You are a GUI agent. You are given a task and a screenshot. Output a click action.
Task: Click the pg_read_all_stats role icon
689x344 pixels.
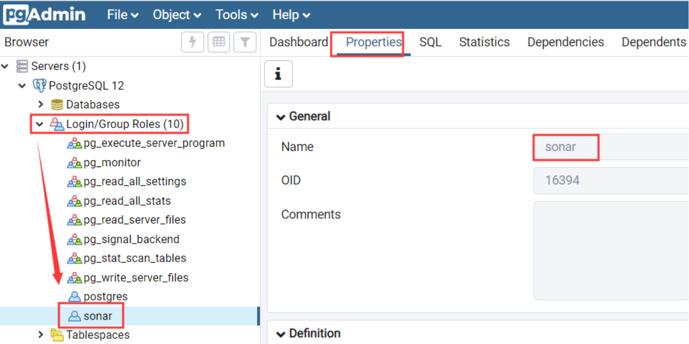pyautogui.click(x=74, y=201)
